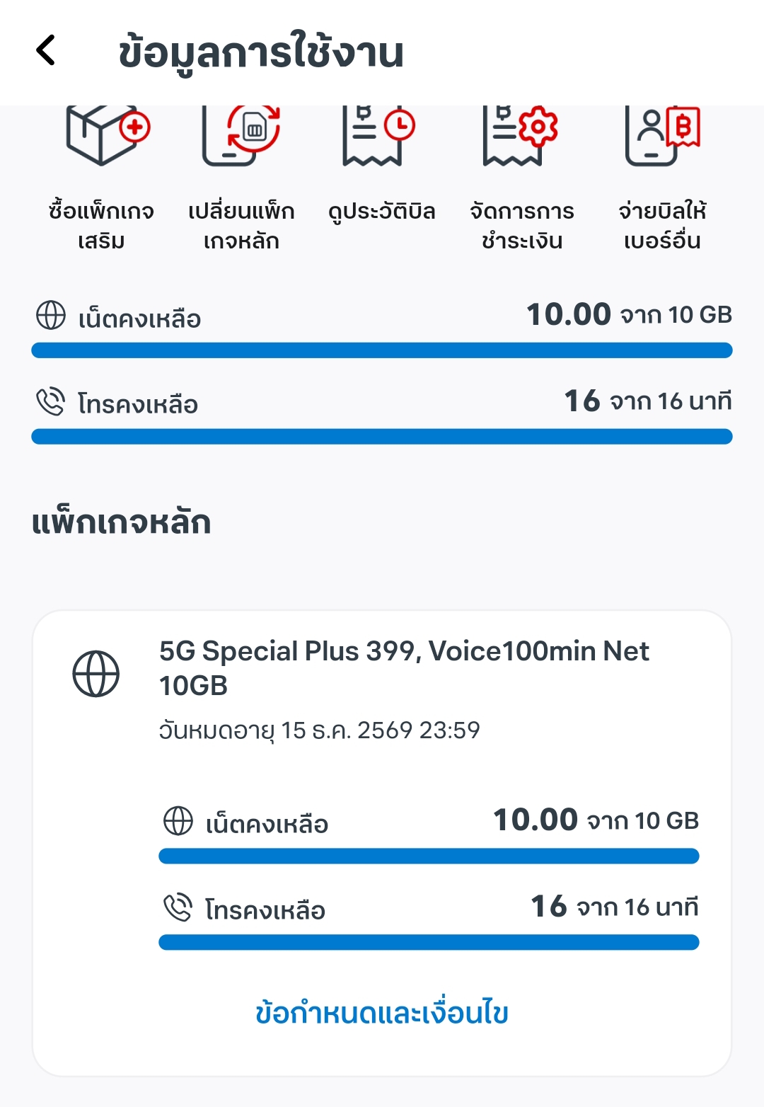Tap the buy add-on package box icon
Screen dimensions: 764x1107
tap(108, 134)
